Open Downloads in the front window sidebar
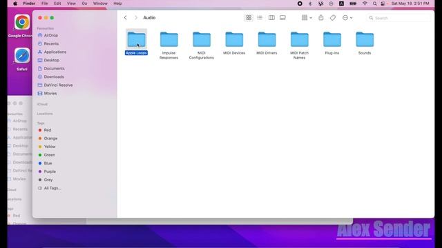The width and height of the screenshot is (442, 248). coord(54,76)
